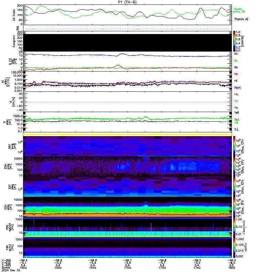258x275 pixels.
Task: Select the black "Te∥" temperature legend label
Action: [x=236, y=113]
